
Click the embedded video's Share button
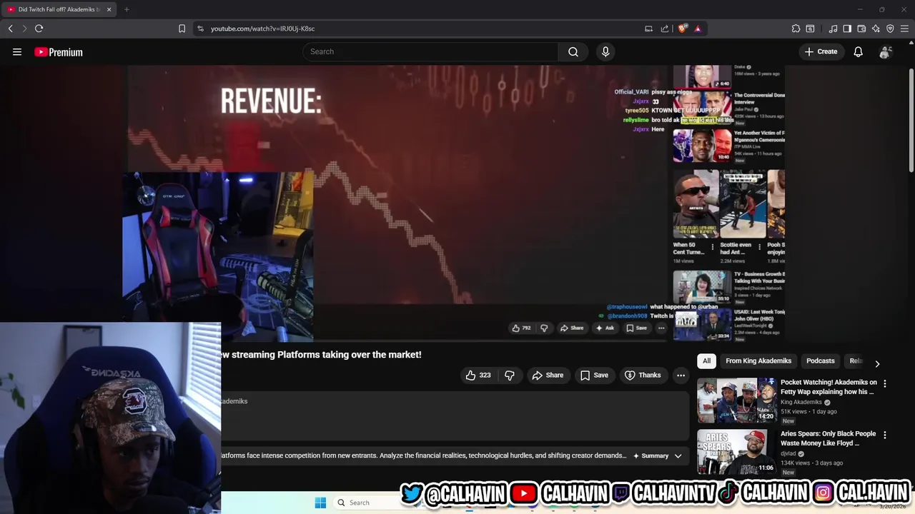tap(572, 328)
